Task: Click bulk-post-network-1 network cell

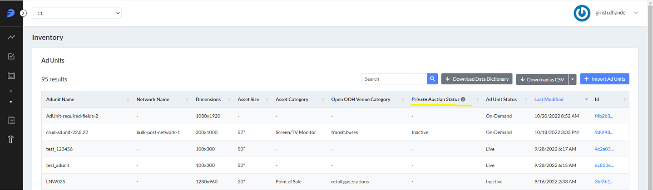Action: click(158, 132)
